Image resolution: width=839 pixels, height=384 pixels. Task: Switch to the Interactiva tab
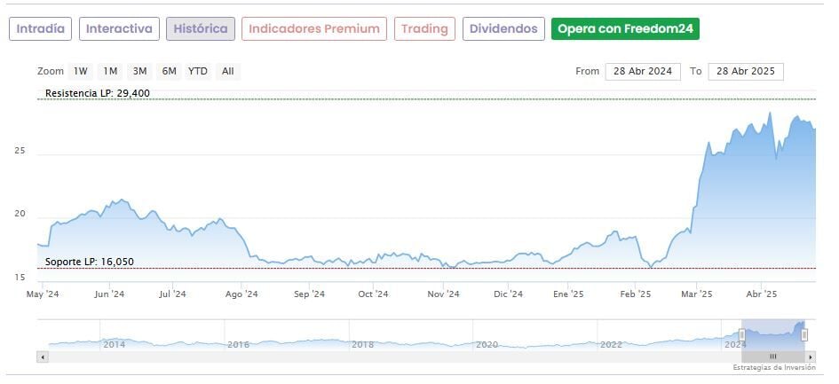120,28
